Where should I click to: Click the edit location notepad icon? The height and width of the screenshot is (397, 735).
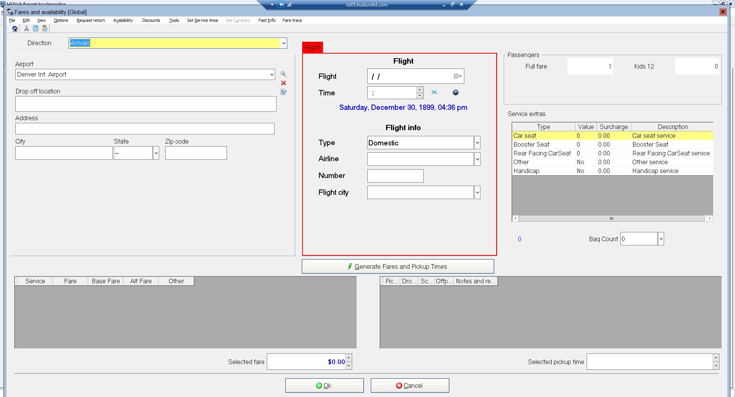pyautogui.click(x=283, y=92)
